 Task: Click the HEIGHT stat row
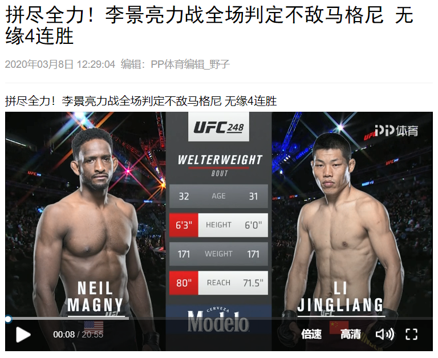(218, 225)
